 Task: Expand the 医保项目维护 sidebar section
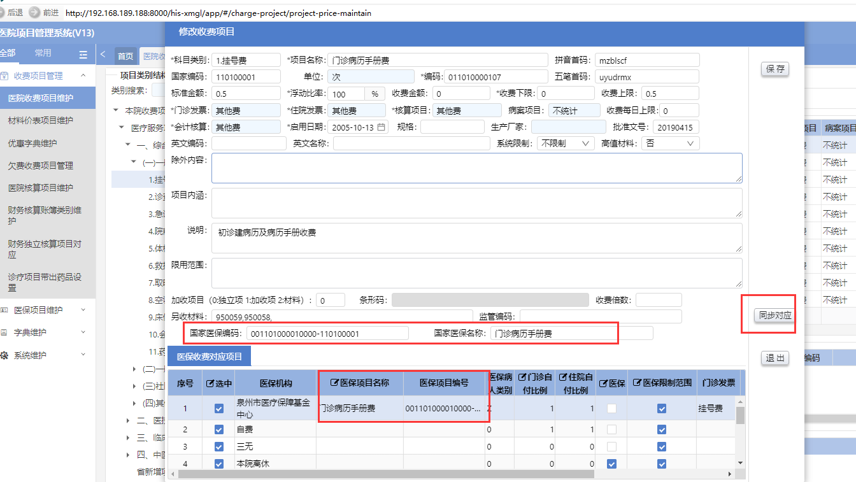click(x=83, y=310)
